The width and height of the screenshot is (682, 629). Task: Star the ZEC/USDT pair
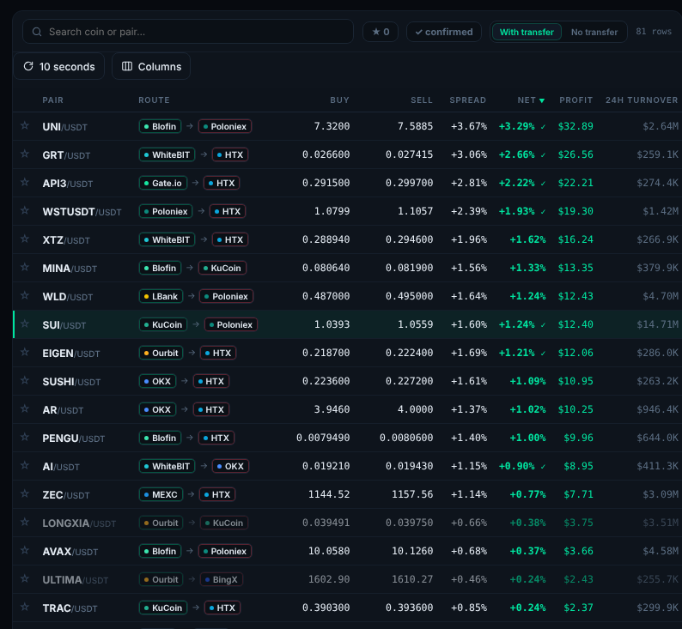pyautogui.click(x=25, y=493)
